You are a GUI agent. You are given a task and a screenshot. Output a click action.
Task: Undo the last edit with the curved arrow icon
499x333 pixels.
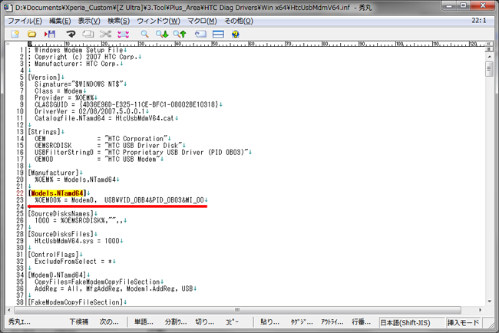click(71, 34)
